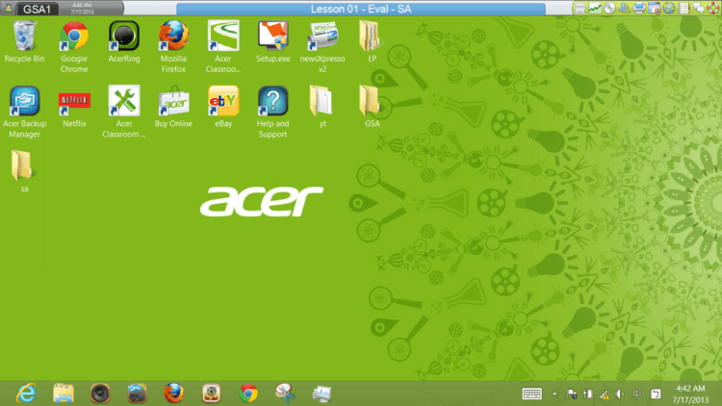Screen dimensions: 722x406
Task: Open Action Center flag in system tray
Action: [572, 394]
